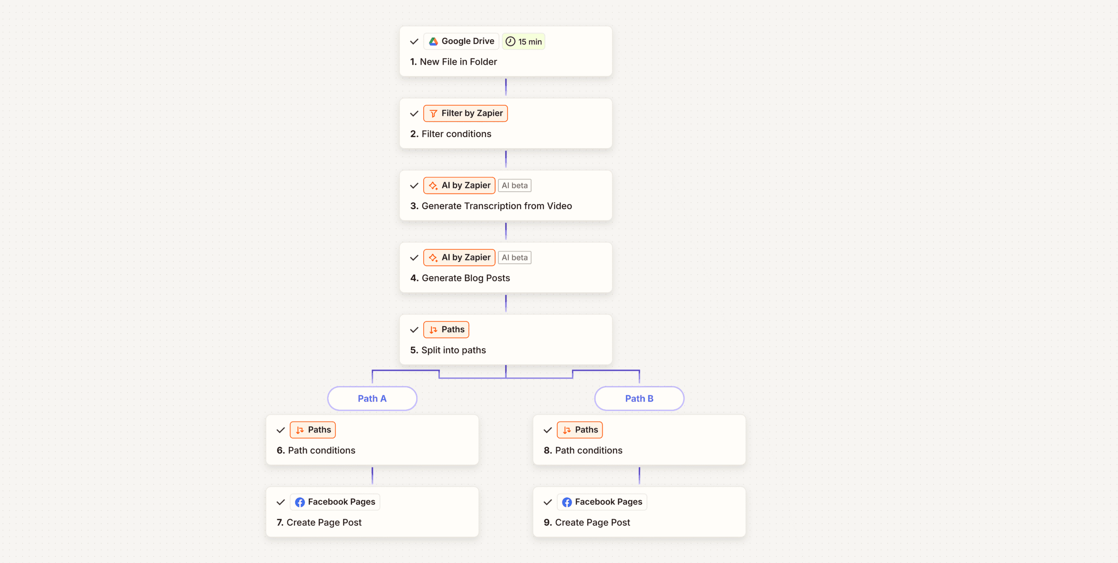Image resolution: width=1118 pixels, height=563 pixels.
Task: Click the AI by Zapier icon on step 4
Action: click(433, 257)
